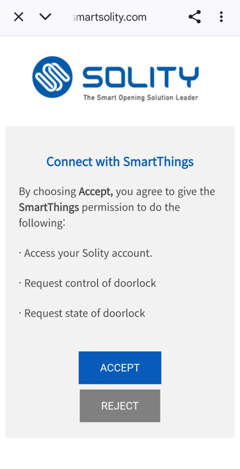Open the three-dot overflow menu
The width and height of the screenshot is (240, 469).
[221, 17]
